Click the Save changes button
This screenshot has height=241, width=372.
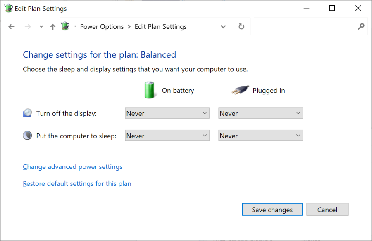[x=272, y=209]
